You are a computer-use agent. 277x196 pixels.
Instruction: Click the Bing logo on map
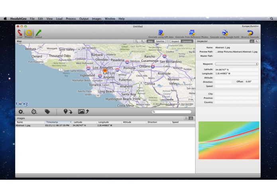22,104
